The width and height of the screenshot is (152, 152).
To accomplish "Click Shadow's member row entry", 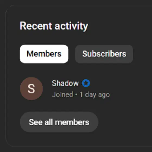I will pyautogui.click(x=65, y=88).
